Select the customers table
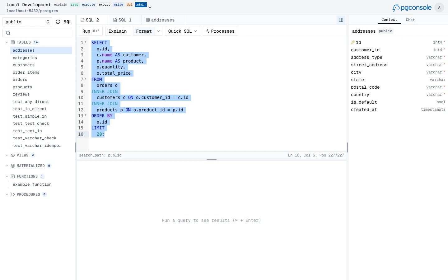Viewport: 448px width, 280px height. [41, 65]
